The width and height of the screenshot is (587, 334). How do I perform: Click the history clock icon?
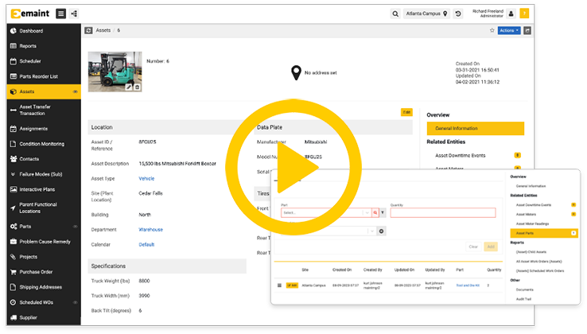pyautogui.click(x=458, y=14)
